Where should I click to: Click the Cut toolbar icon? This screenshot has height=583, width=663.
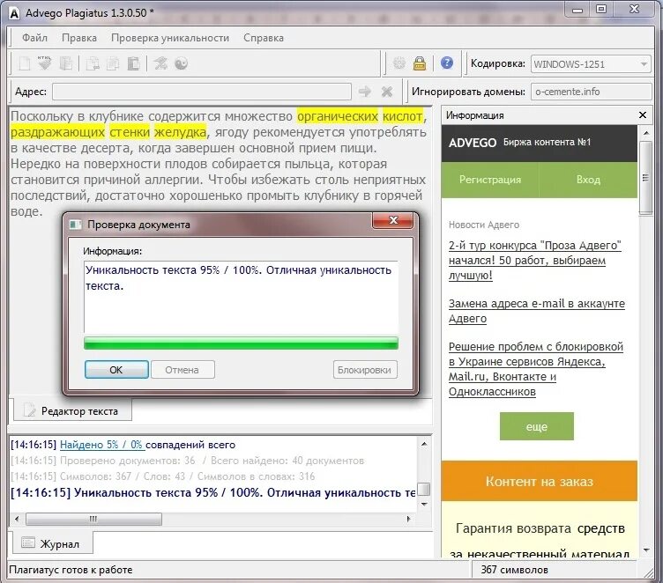click(x=93, y=63)
